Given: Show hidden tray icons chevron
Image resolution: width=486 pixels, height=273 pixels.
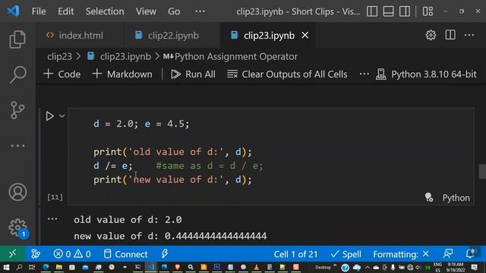Looking at the screenshot, I should [368, 267].
